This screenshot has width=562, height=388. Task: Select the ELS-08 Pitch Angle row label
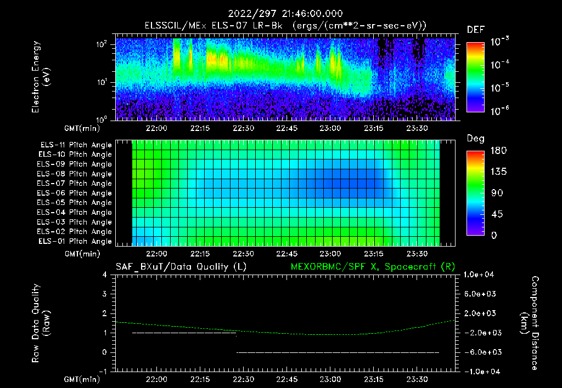pos(75,174)
